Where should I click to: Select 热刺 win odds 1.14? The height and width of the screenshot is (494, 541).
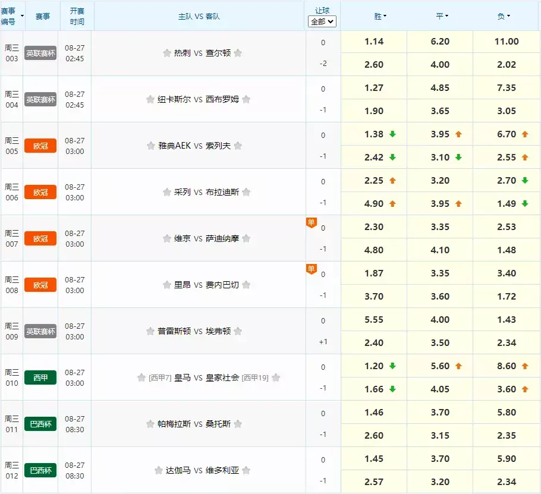click(374, 42)
